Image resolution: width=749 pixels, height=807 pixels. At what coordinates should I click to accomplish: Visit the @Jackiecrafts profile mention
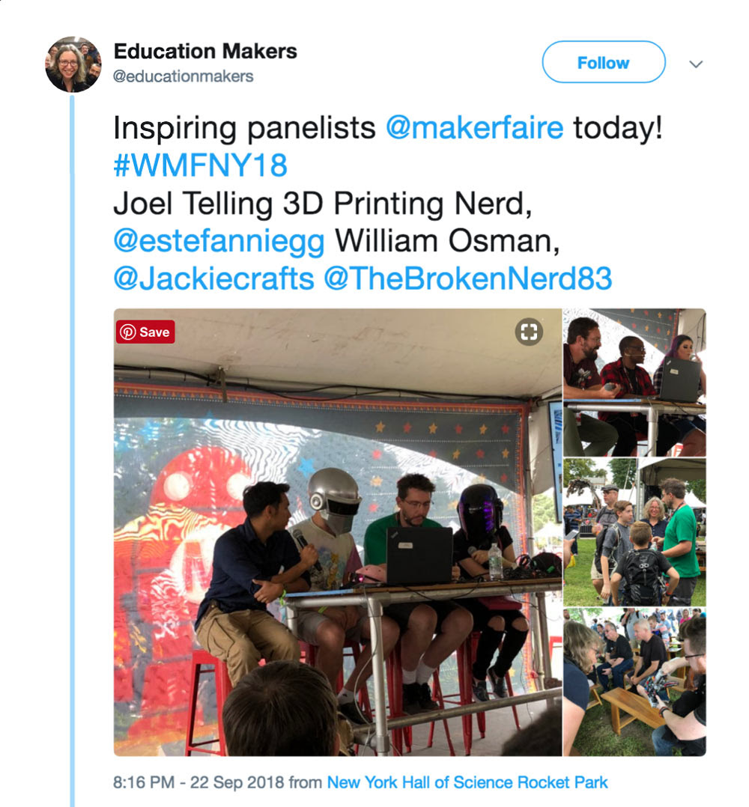(213, 279)
